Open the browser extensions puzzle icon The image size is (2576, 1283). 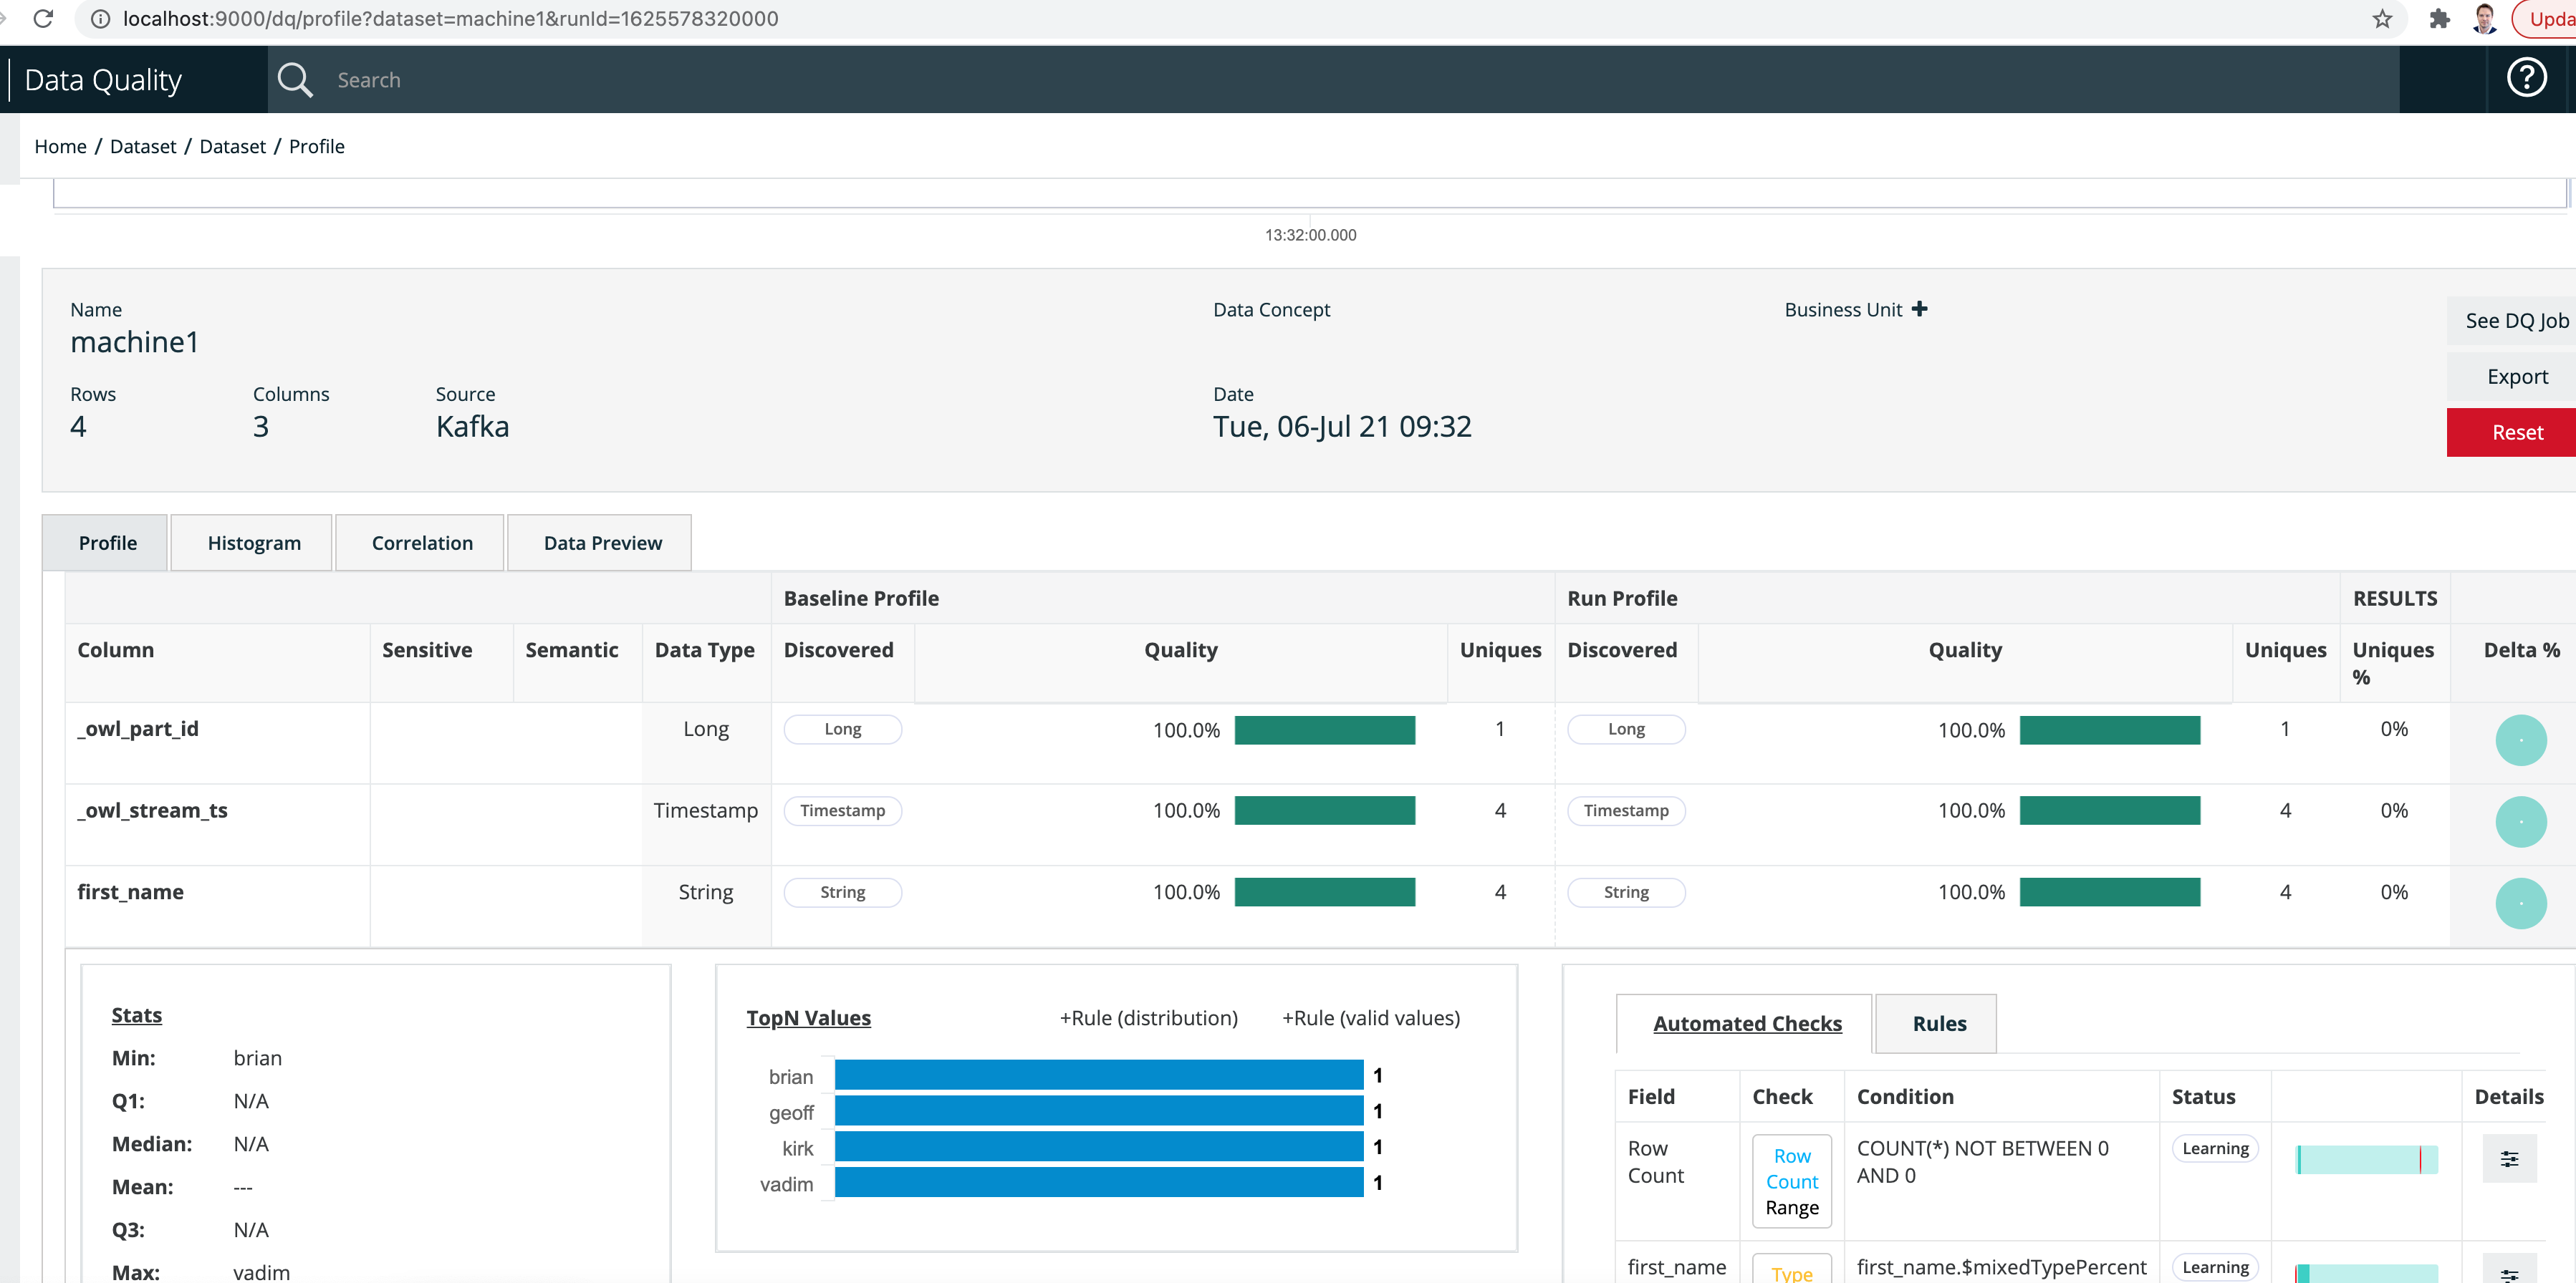(2439, 18)
